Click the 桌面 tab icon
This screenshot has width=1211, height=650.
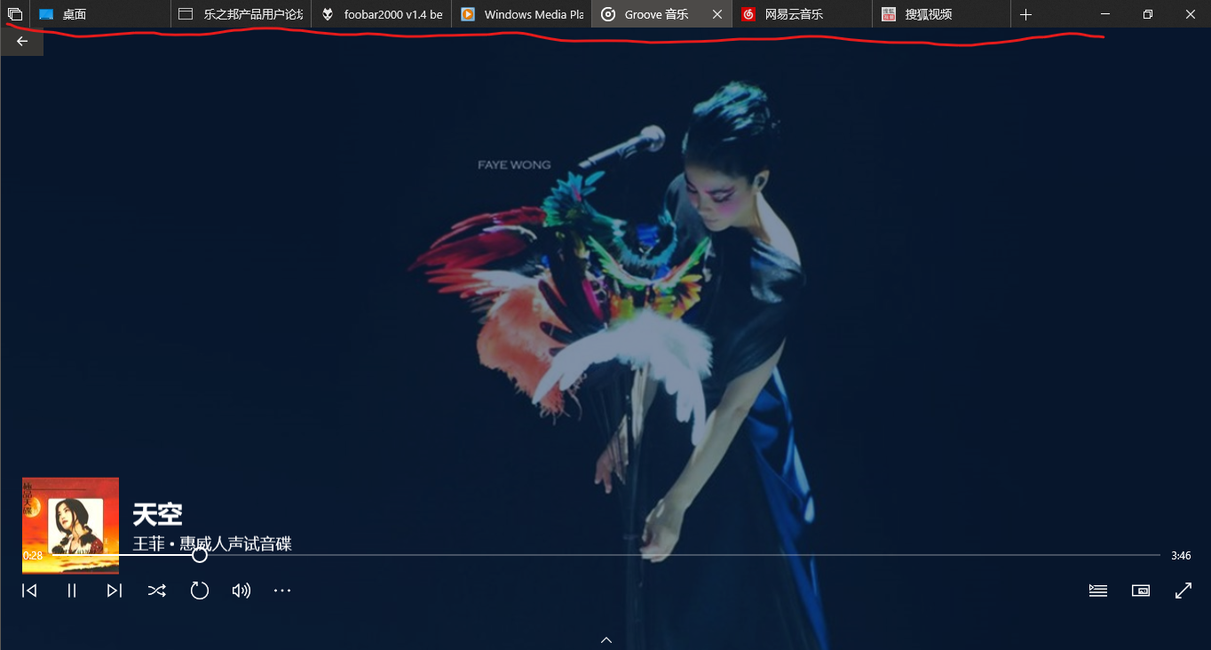click(x=46, y=14)
